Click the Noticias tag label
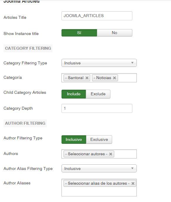171x202 pixels. 104,78
